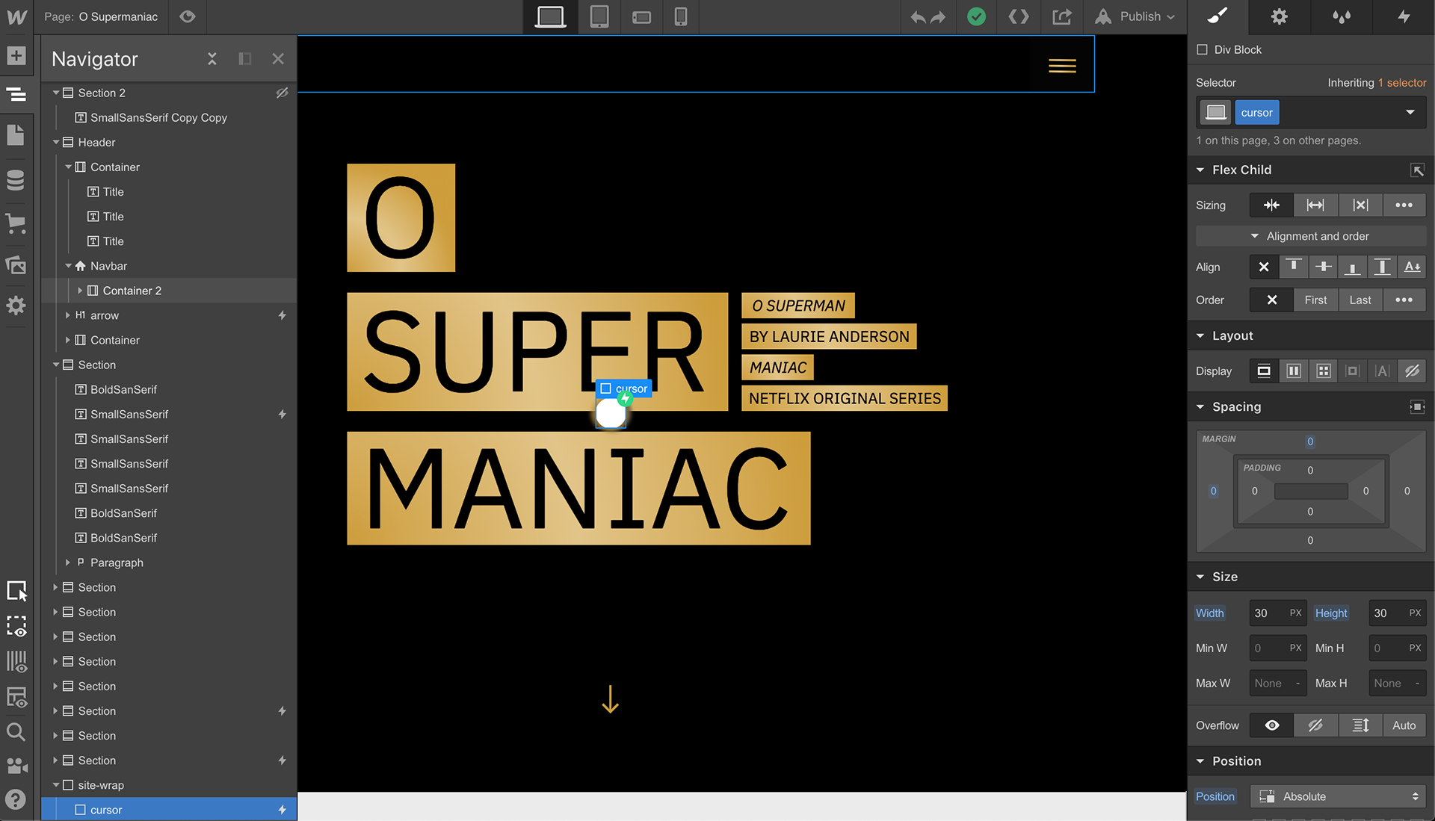The height and width of the screenshot is (821, 1435).
Task: Open the Add Elements panel
Action: click(16, 56)
